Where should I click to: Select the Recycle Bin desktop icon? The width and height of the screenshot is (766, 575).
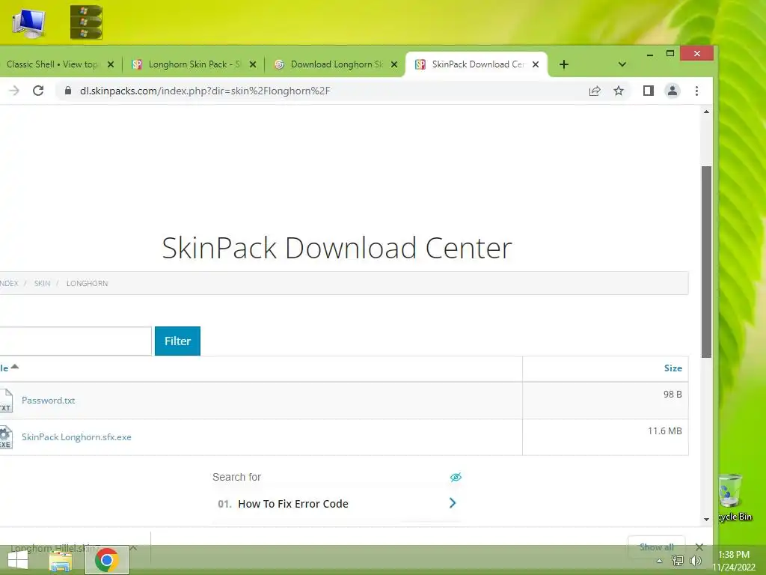pyautogui.click(x=733, y=497)
